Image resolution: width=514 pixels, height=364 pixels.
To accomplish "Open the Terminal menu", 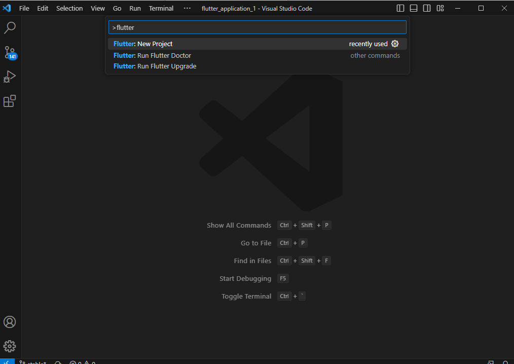I will 161,9.
